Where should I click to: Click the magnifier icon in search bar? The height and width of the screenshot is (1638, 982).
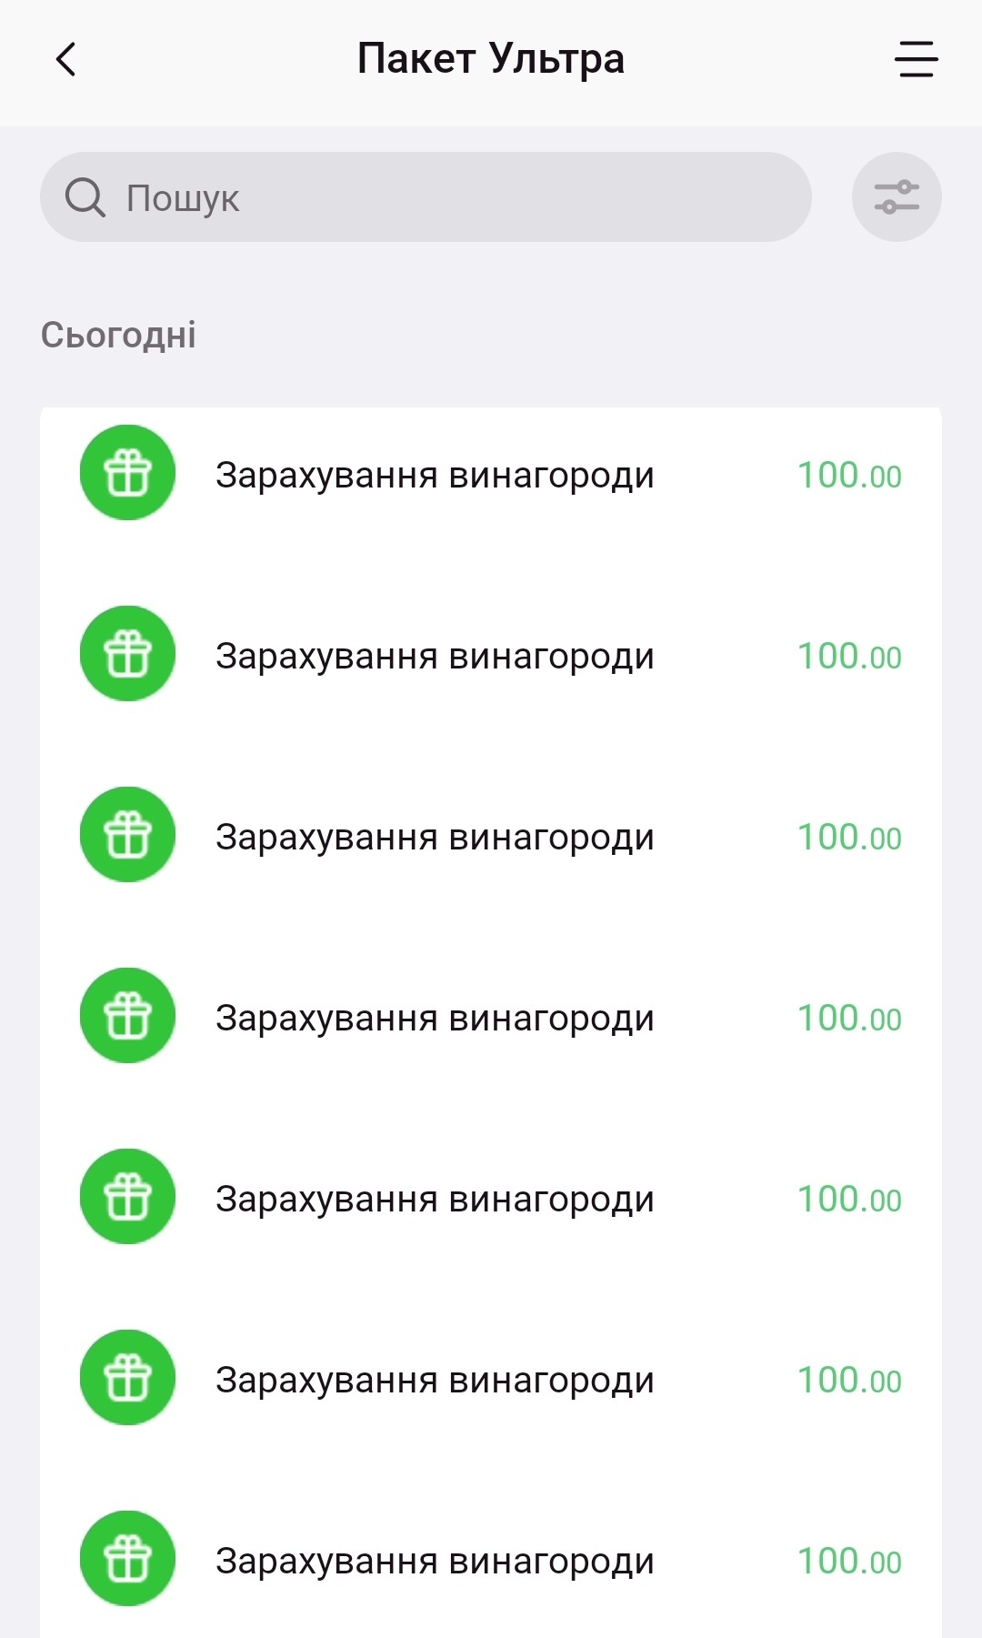[85, 197]
